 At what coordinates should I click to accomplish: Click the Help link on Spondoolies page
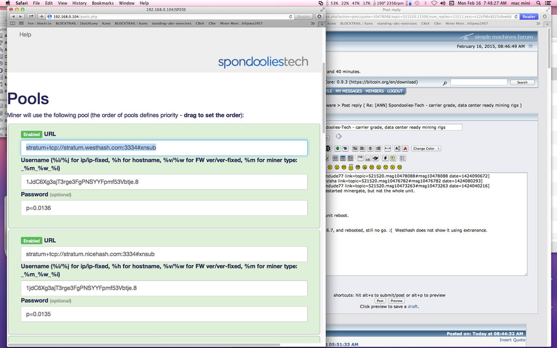(x=25, y=34)
